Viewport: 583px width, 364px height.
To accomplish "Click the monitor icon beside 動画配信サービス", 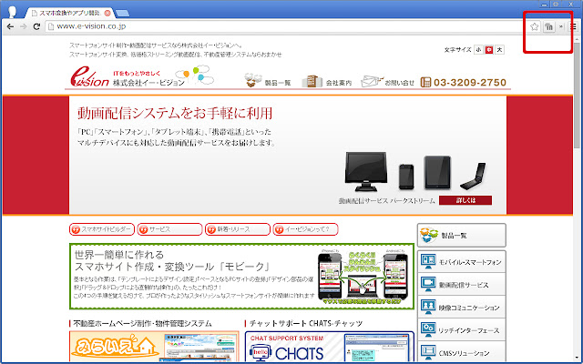I will (x=428, y=284).
